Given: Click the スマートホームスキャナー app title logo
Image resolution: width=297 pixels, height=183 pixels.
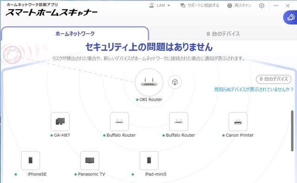Looking at the screenshot, I should pyautogui.click(x=52, y=12).
